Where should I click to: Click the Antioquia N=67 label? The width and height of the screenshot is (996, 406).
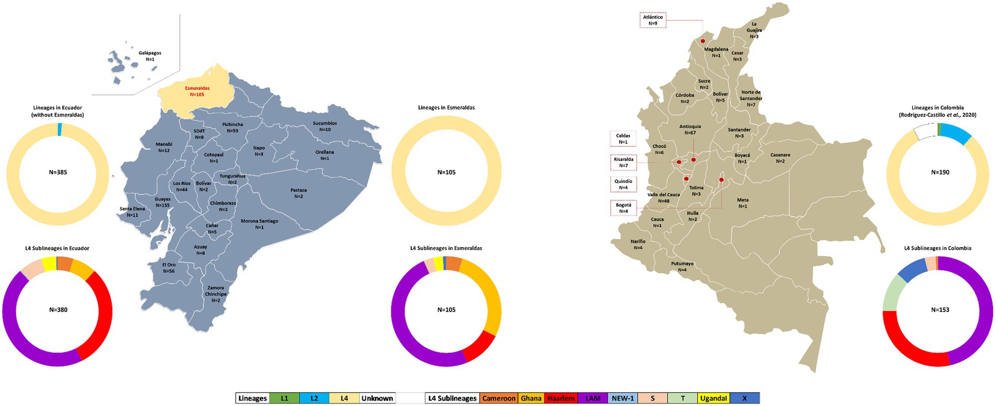[690, 130]
